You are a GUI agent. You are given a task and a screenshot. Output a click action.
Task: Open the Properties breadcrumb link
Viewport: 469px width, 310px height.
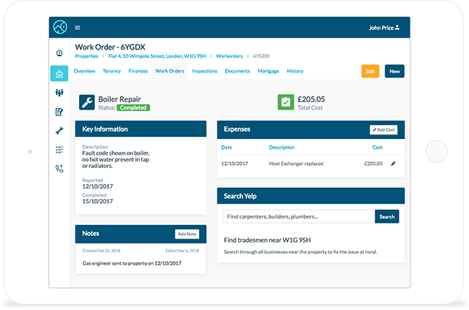(87, 56)
